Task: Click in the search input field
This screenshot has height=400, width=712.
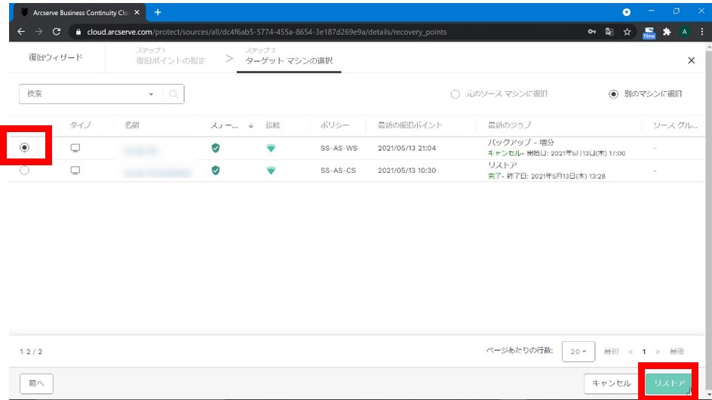Action: [x=83, y=94]
